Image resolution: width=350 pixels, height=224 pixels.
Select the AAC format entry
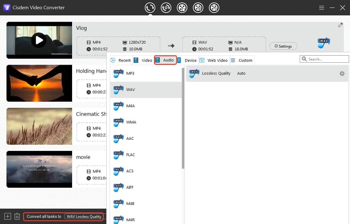(130, 138)
